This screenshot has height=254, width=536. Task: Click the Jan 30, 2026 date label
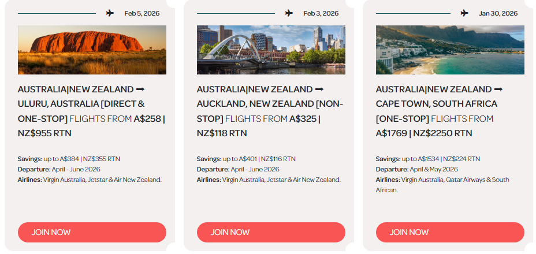[498, 13]
